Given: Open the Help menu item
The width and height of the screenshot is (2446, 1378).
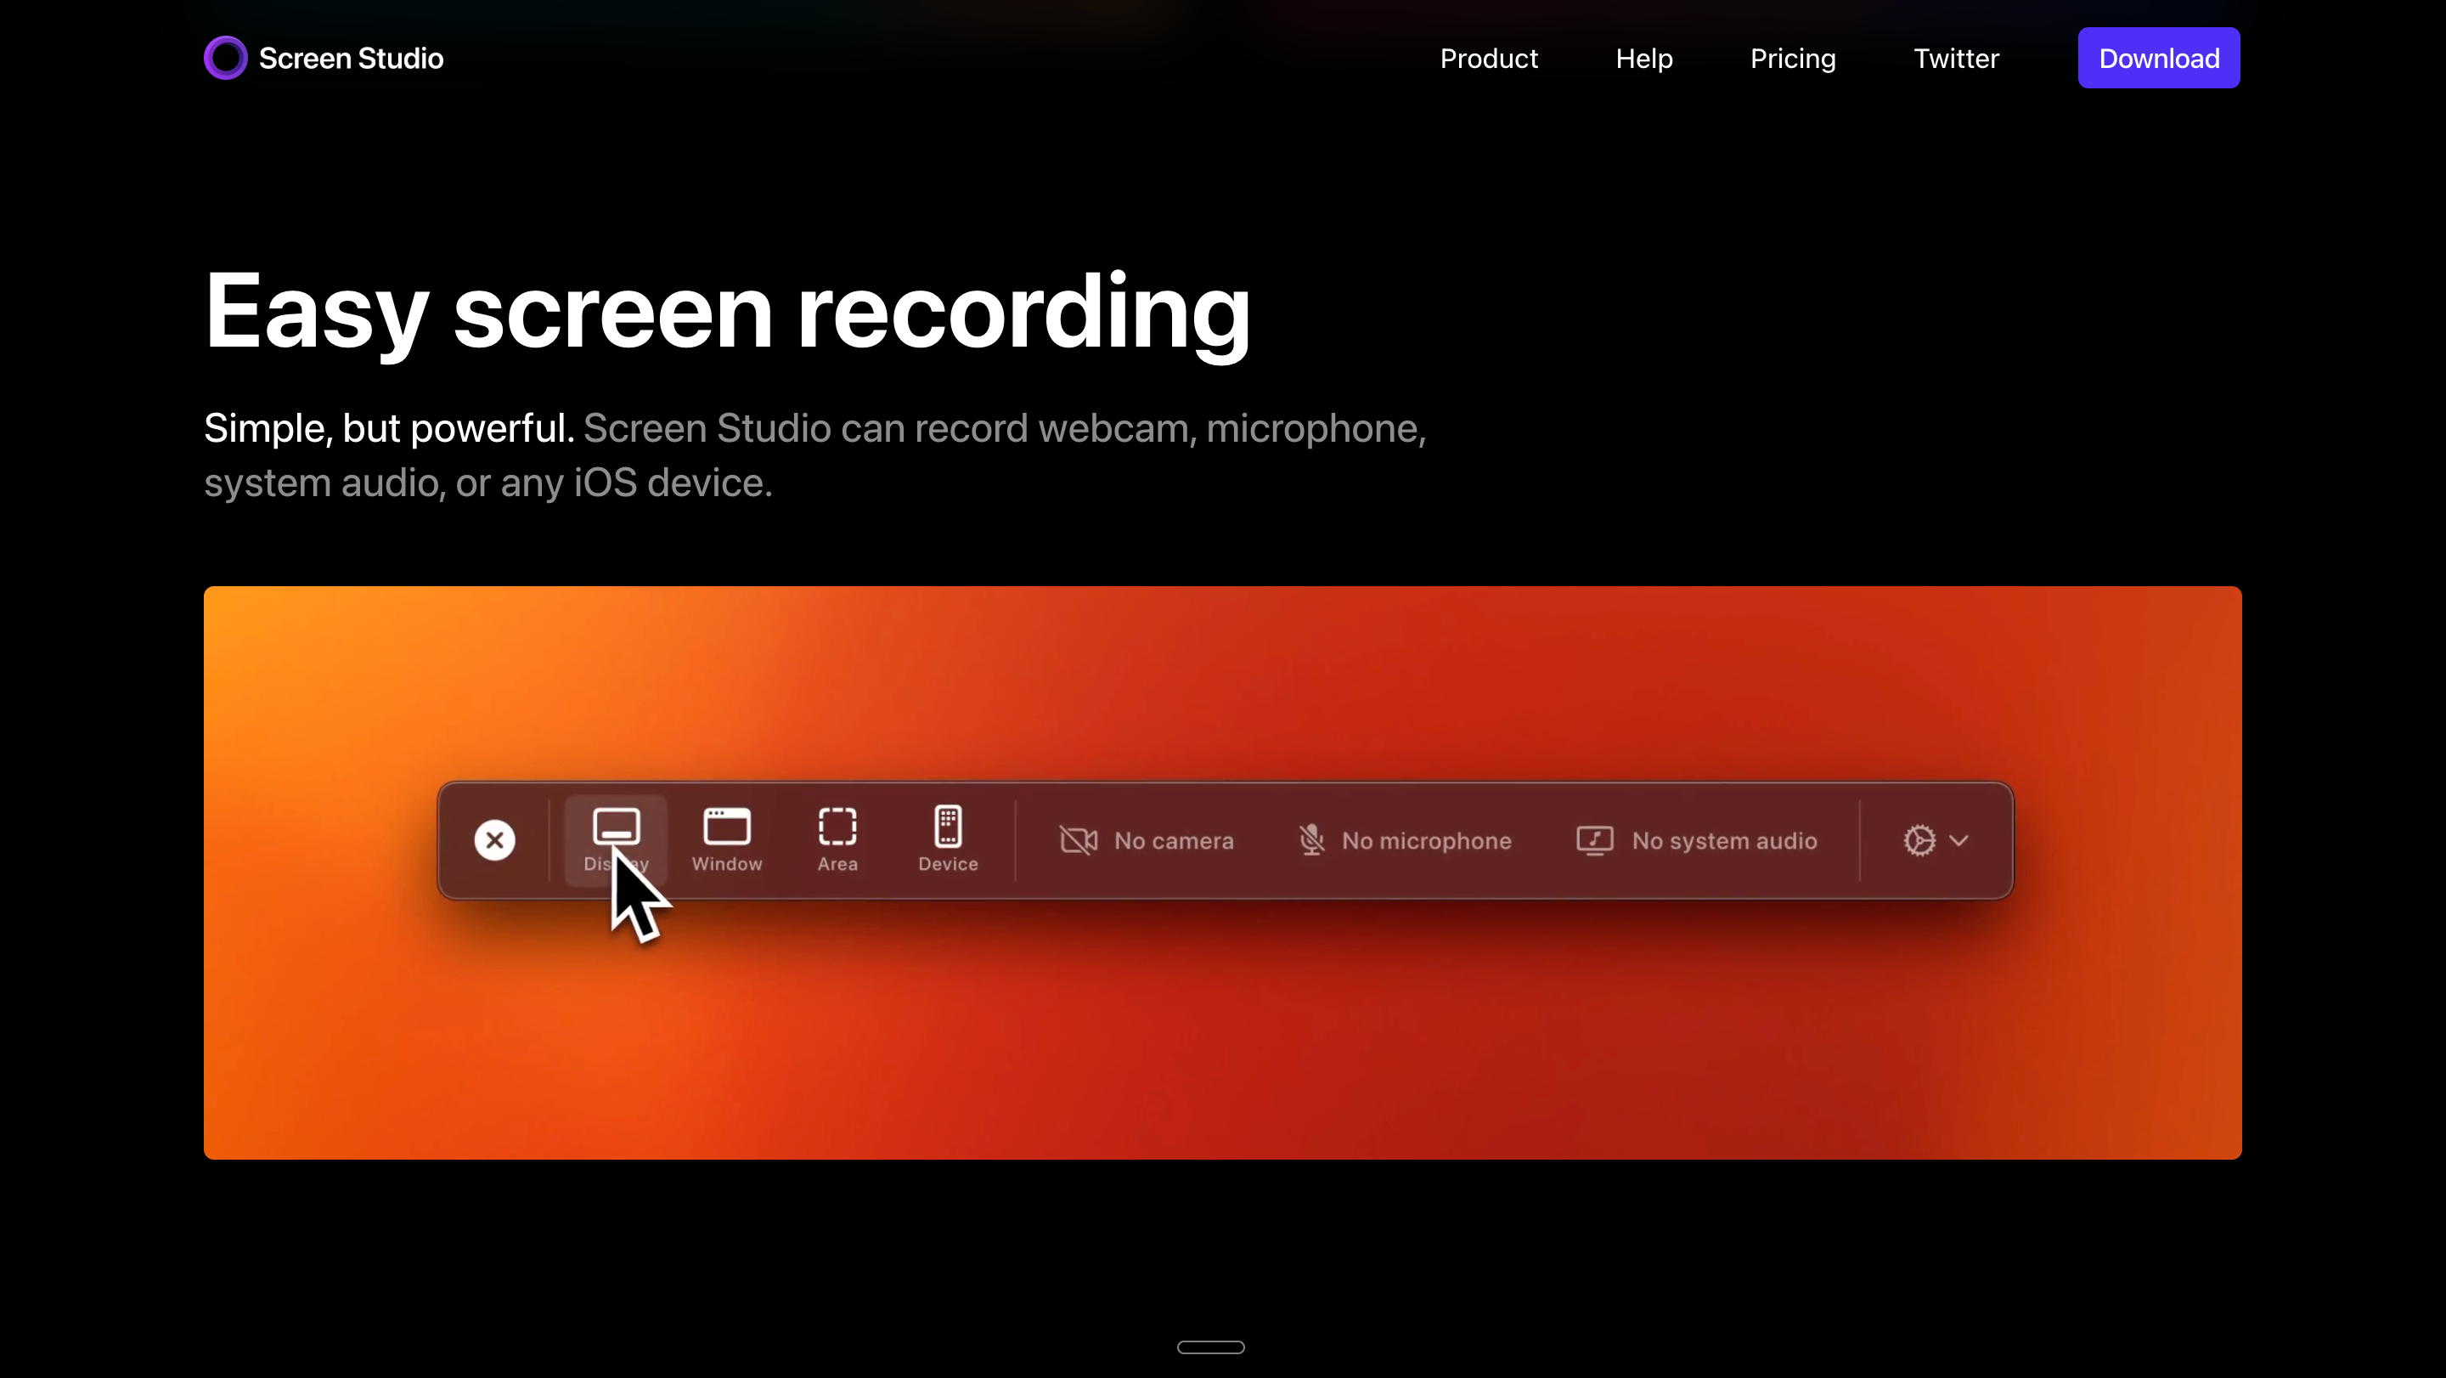Looking at the screenshot, I should click(x=1643, y=59).
